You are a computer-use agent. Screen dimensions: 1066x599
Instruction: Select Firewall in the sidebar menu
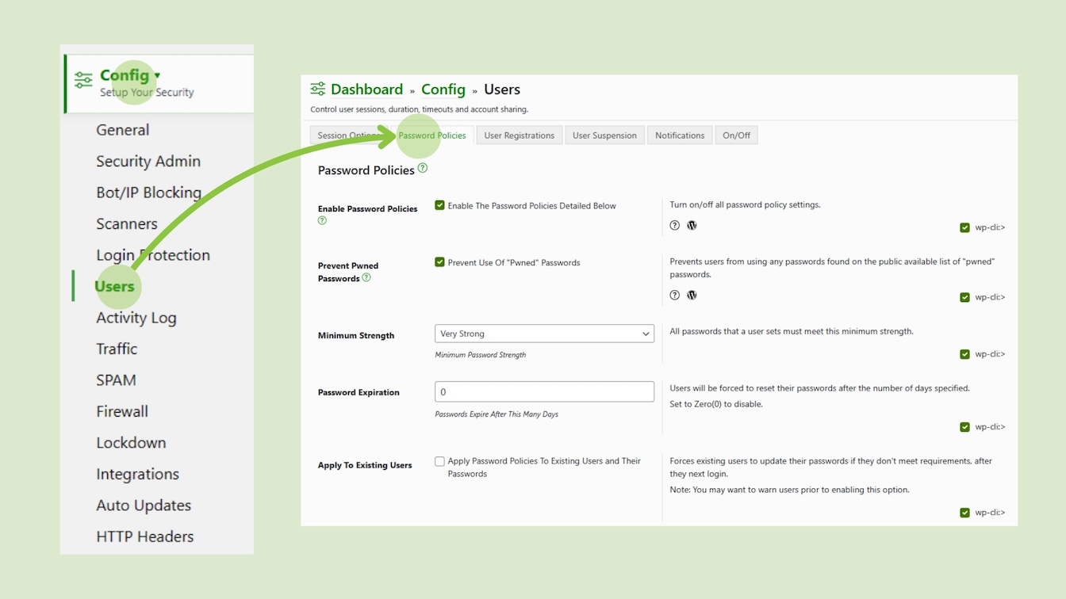[x=122, y=411]
